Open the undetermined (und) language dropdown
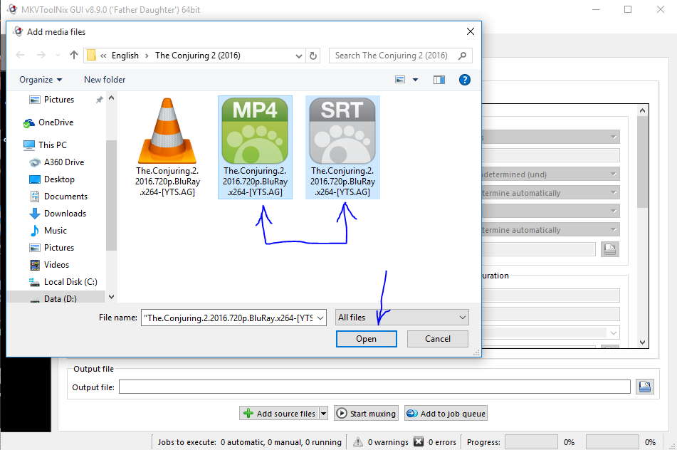The image size is (677, 450). 551,174
